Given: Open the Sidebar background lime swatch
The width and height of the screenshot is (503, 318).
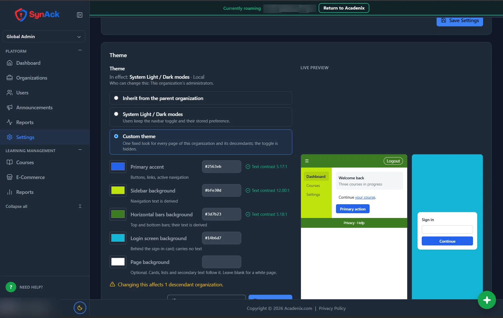Looking at the screenshot, I should (x=118, y=190).
